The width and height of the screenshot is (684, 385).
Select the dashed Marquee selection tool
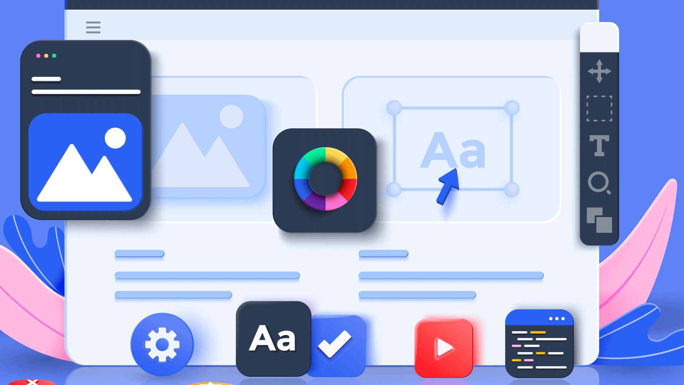[599, 108]
